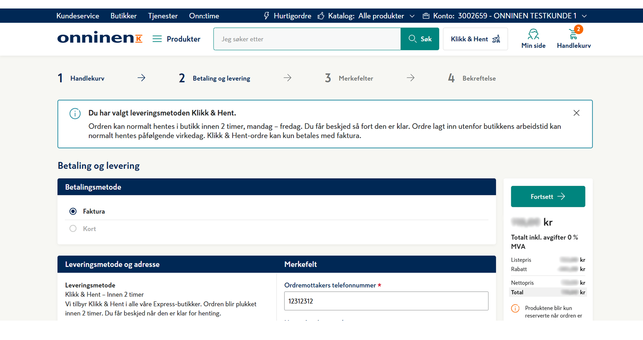Go to step 1 Handlekurv

[81, 78]
